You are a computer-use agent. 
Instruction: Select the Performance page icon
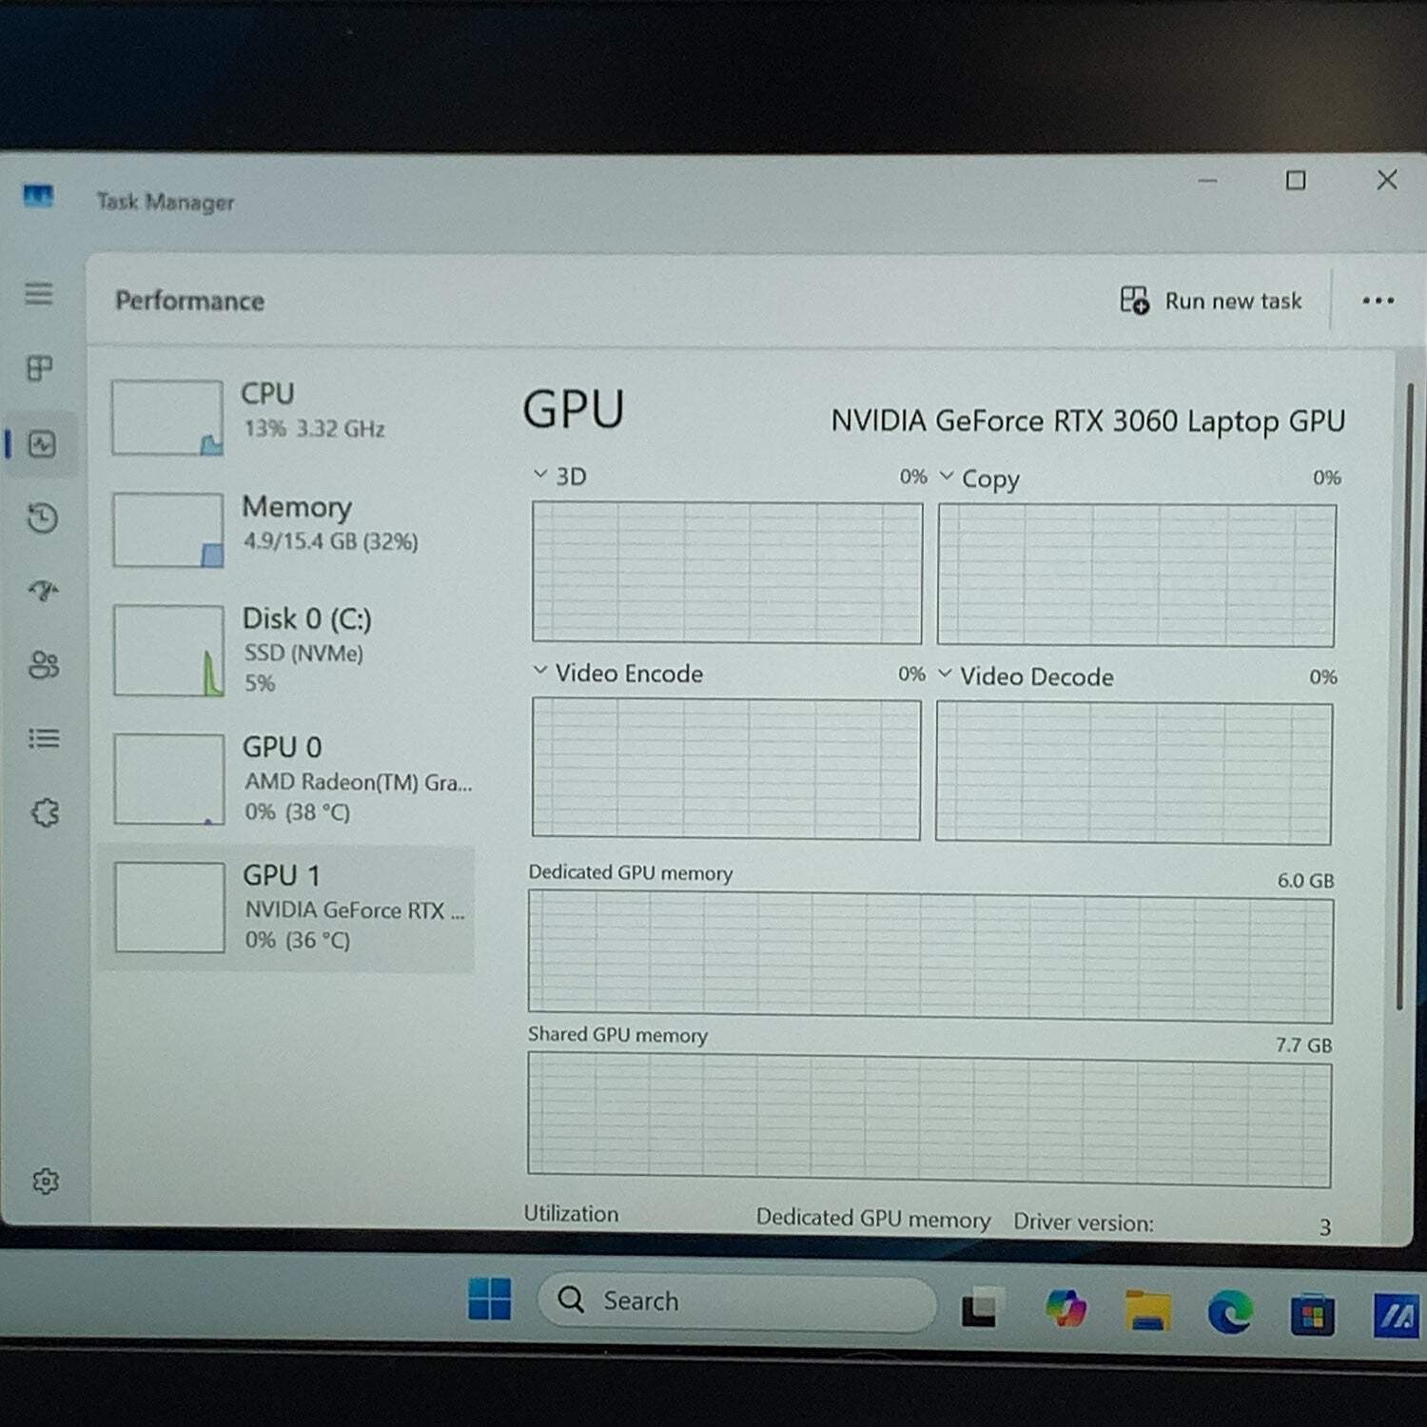pyautogui.click(x=42, y=444)
